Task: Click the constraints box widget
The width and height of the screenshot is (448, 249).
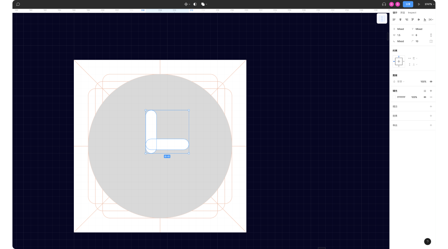Action: point(399,61)
